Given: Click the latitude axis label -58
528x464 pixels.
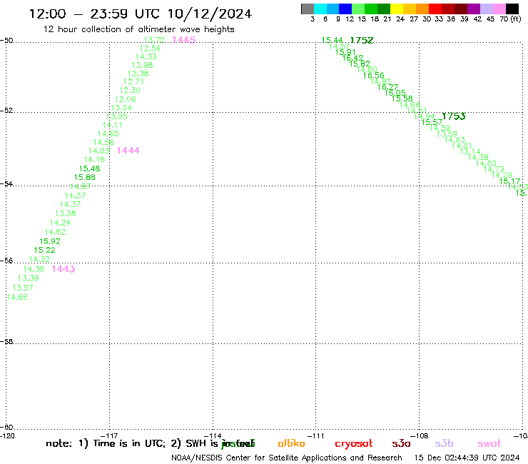Looking at the screenshot, I should pos(6,342).
